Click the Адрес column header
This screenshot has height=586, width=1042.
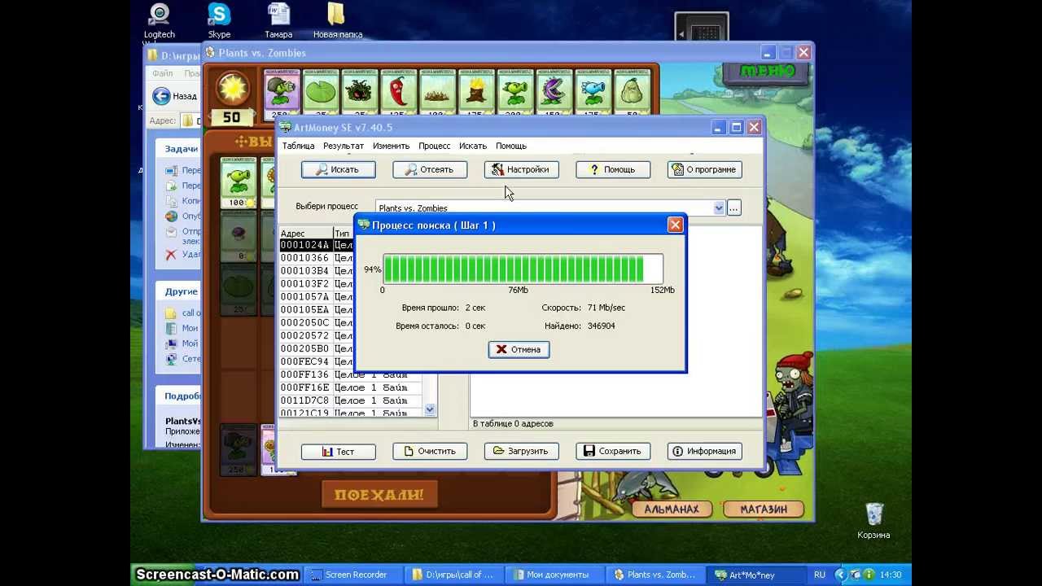(x=305, y=234)
